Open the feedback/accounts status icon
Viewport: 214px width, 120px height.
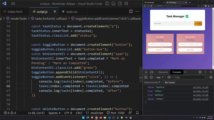coord(130,113)
